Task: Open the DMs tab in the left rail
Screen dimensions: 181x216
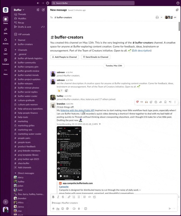Action: pos(5,31)
